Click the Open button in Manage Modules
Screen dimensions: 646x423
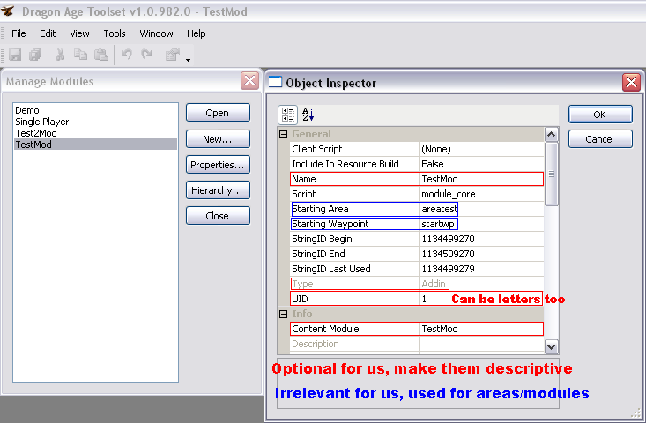click(x=218, y=113)
